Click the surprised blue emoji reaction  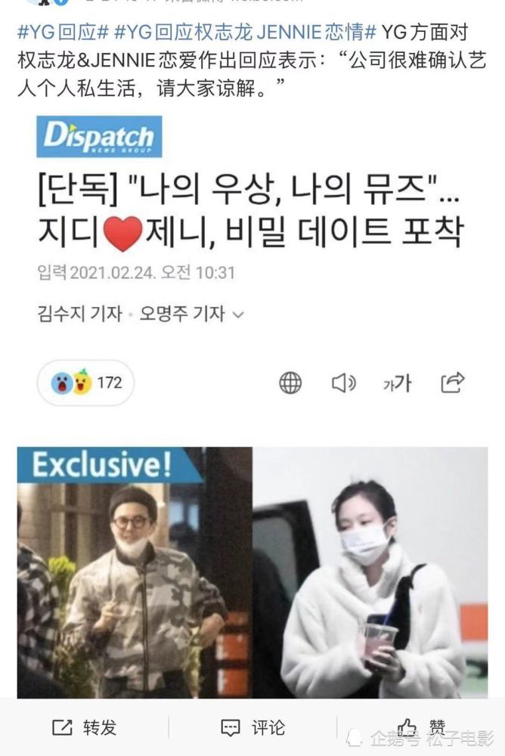click(62, 383)
